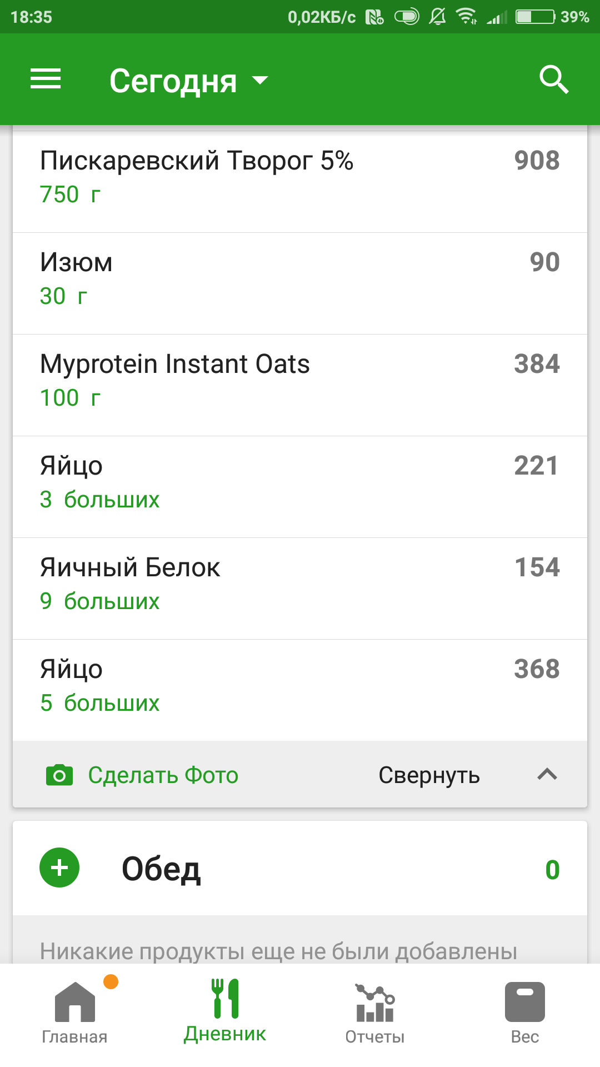Collapse the meal with the chevron arrow
Image resolution: width=600 pixels, height=1067 pixels.
(547, 775)
